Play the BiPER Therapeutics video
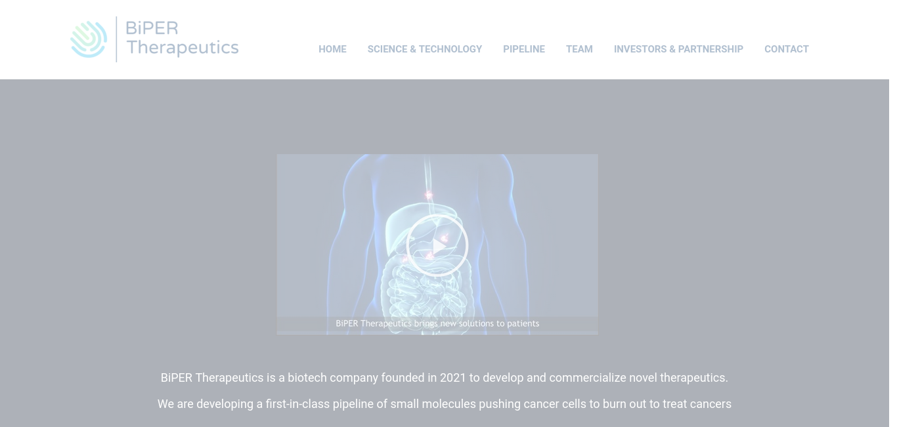897x427 pixels. (x=437, y=245)
